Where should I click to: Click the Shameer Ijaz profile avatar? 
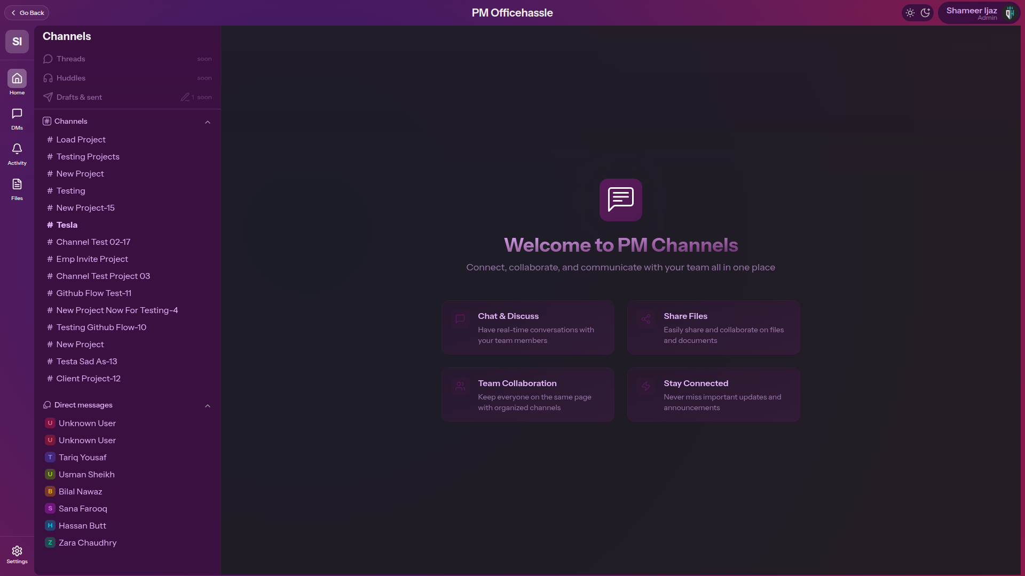tap(1009, 13)
